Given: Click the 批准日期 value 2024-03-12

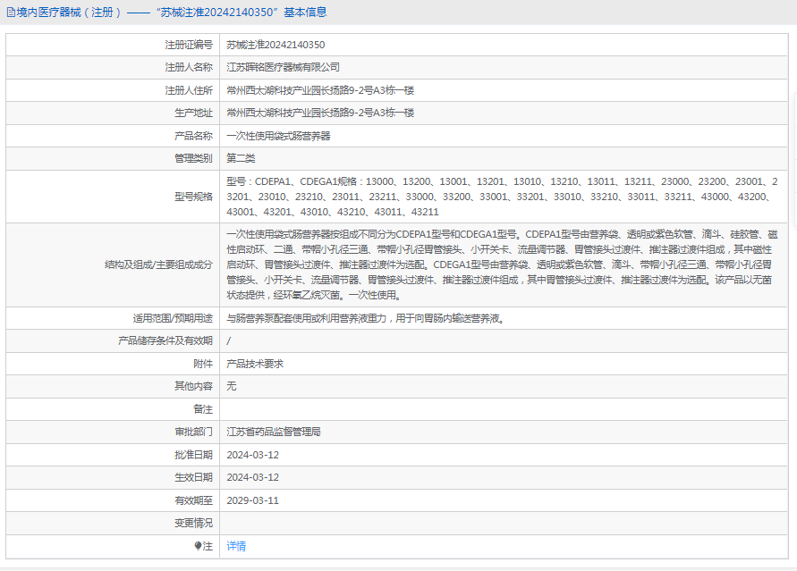Looking at the screenshot, I should click(252, 455).
